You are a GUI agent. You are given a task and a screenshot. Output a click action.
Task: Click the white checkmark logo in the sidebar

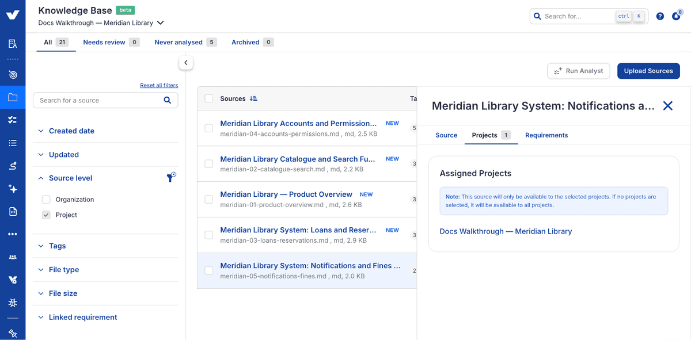coord(13,15)
